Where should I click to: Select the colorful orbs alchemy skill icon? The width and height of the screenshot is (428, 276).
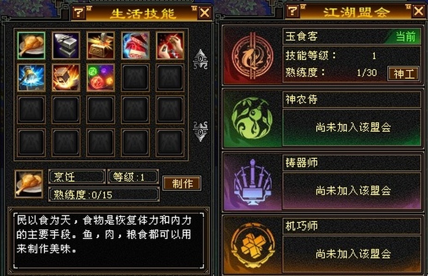101,78
